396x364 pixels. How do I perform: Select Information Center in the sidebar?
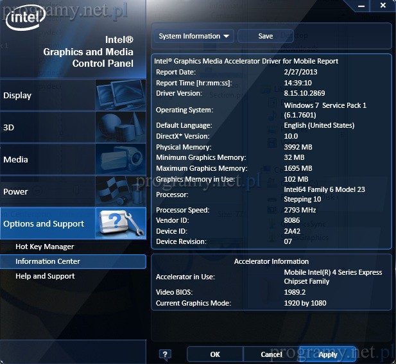(47, 261)
